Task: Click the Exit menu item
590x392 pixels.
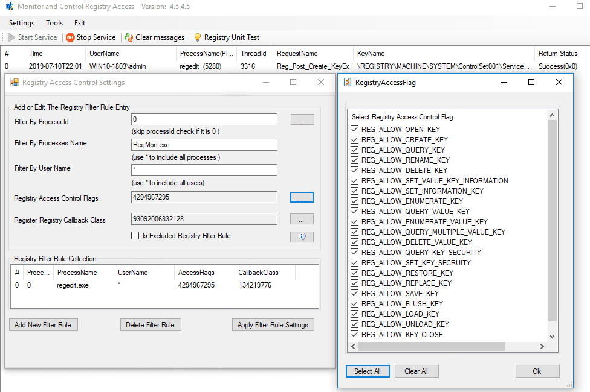Action: [x=79, y=23]
